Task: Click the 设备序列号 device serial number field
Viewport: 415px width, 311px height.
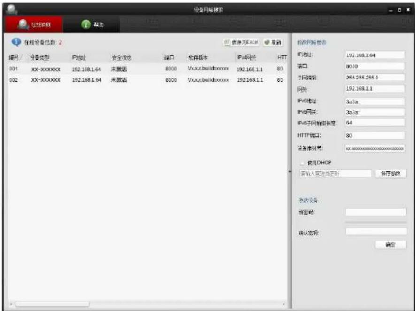Action: [375, 148]
